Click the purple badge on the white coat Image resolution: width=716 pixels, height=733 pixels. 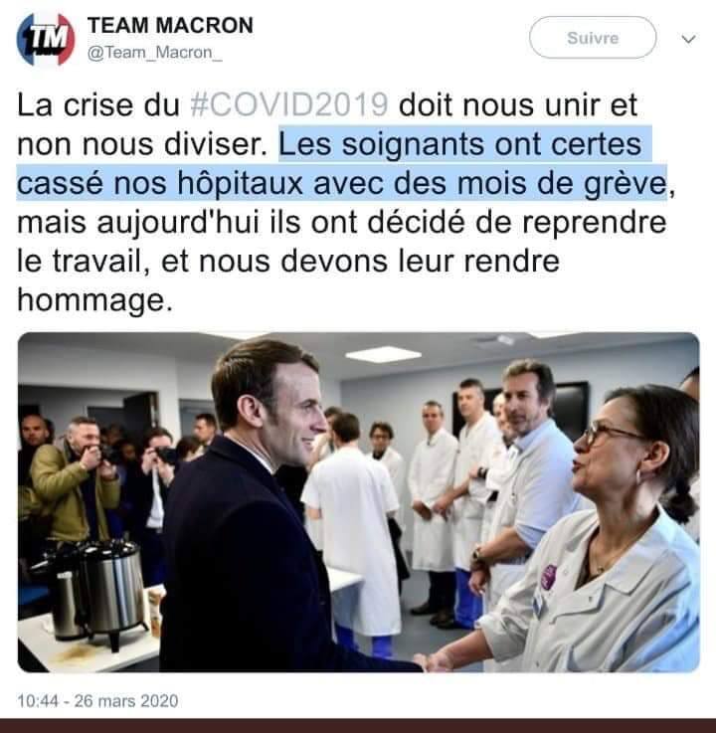click(548, 577)
